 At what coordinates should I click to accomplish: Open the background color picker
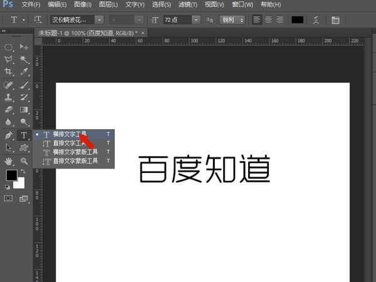(x=21, y=185)
